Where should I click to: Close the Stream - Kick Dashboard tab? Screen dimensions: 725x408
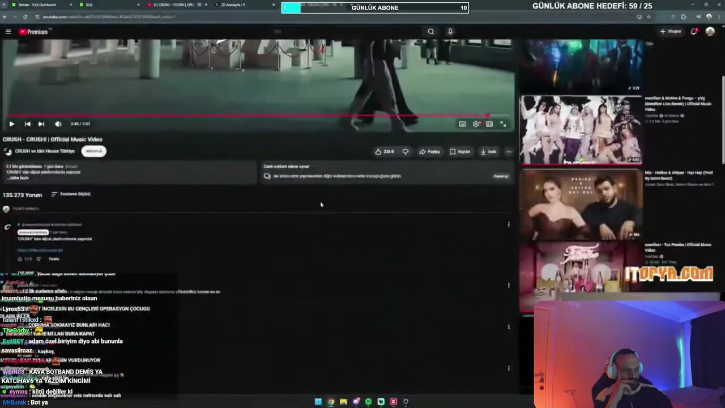70,5
